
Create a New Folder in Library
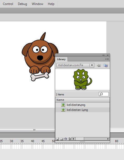[61, 139]
